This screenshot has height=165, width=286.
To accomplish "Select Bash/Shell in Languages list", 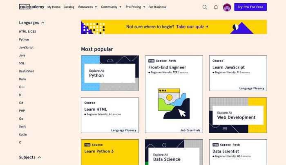I will click(x=27, y=71).
